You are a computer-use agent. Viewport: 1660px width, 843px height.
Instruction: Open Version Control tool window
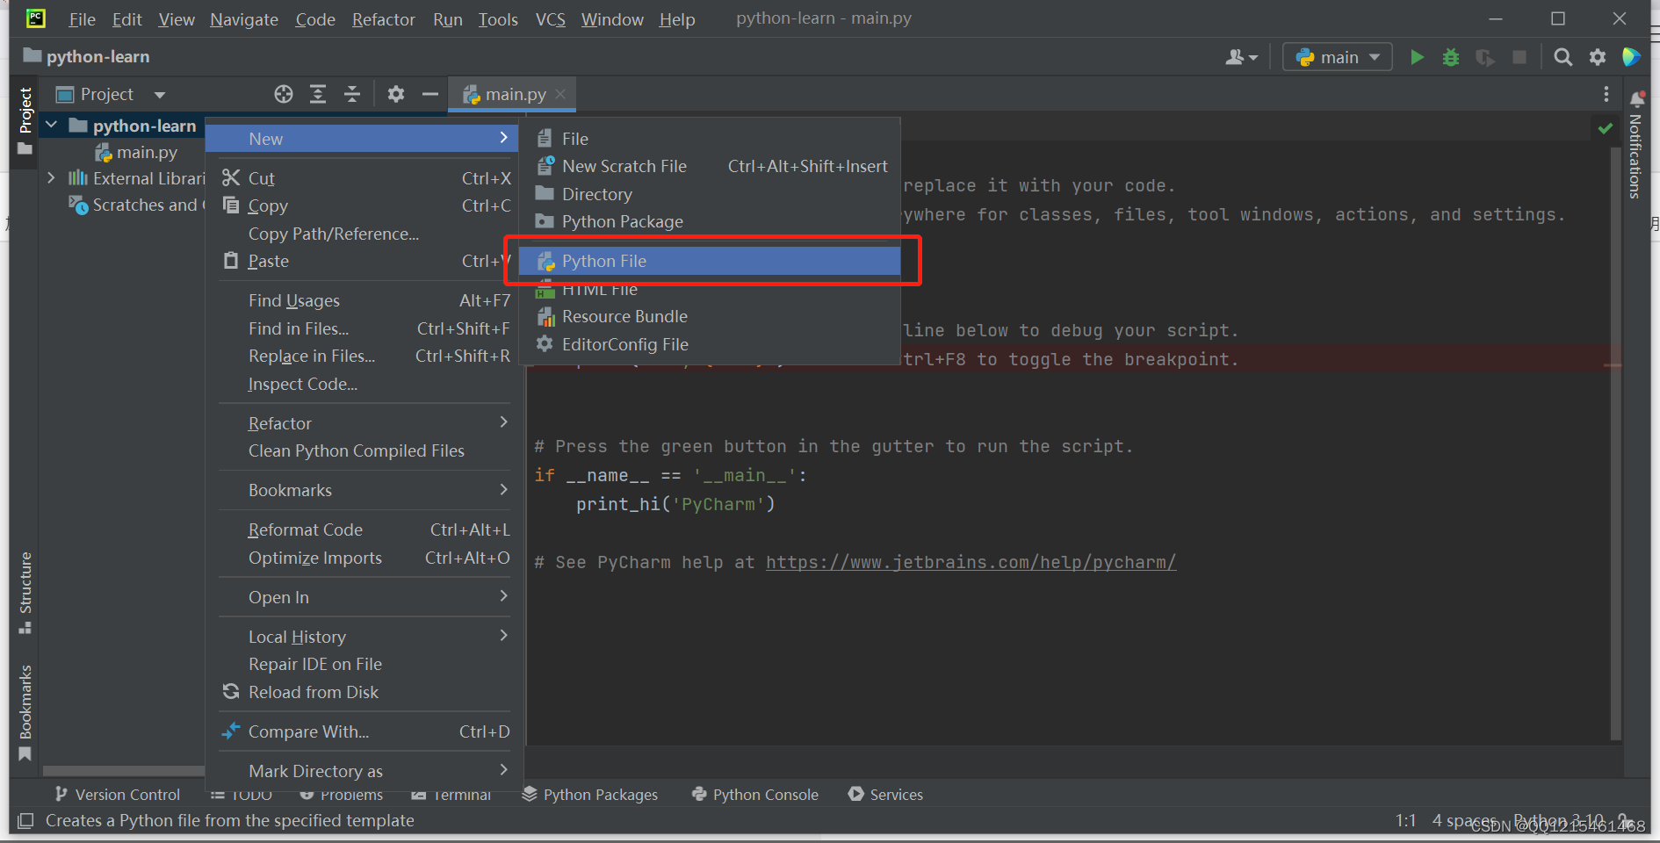(118, 794)
